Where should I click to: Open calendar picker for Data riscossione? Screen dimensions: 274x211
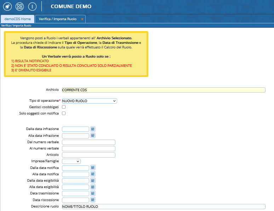pyautogui.click(x=93, y=200)
